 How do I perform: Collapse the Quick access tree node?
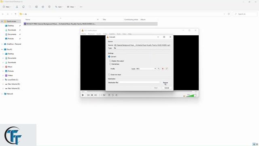click(2, 21)
